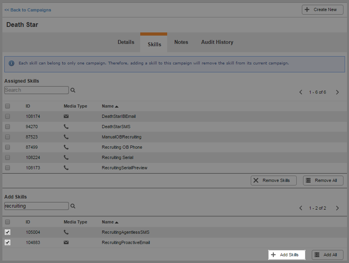Viewport: 349px width, 263px height.
Task: Click the RecruitingSerialPreview skill name
Action: (x=125, y=168)
